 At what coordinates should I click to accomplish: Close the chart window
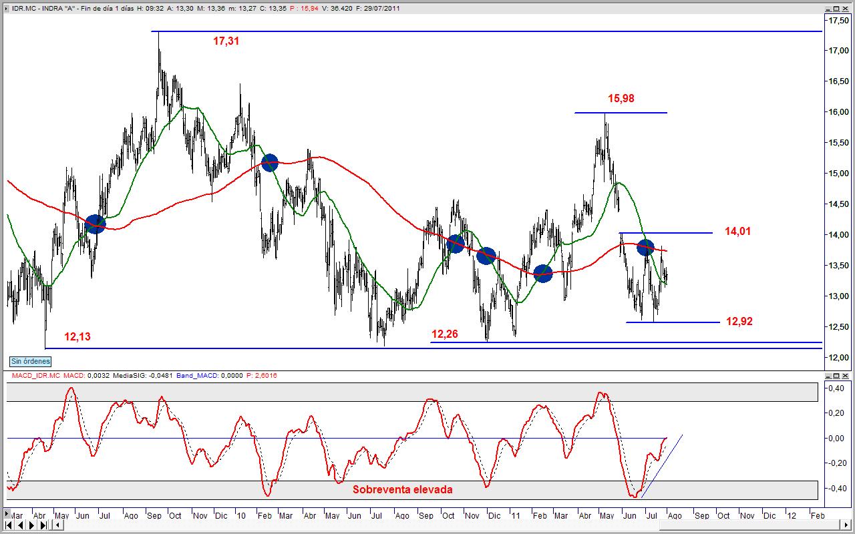pos(844,9)
